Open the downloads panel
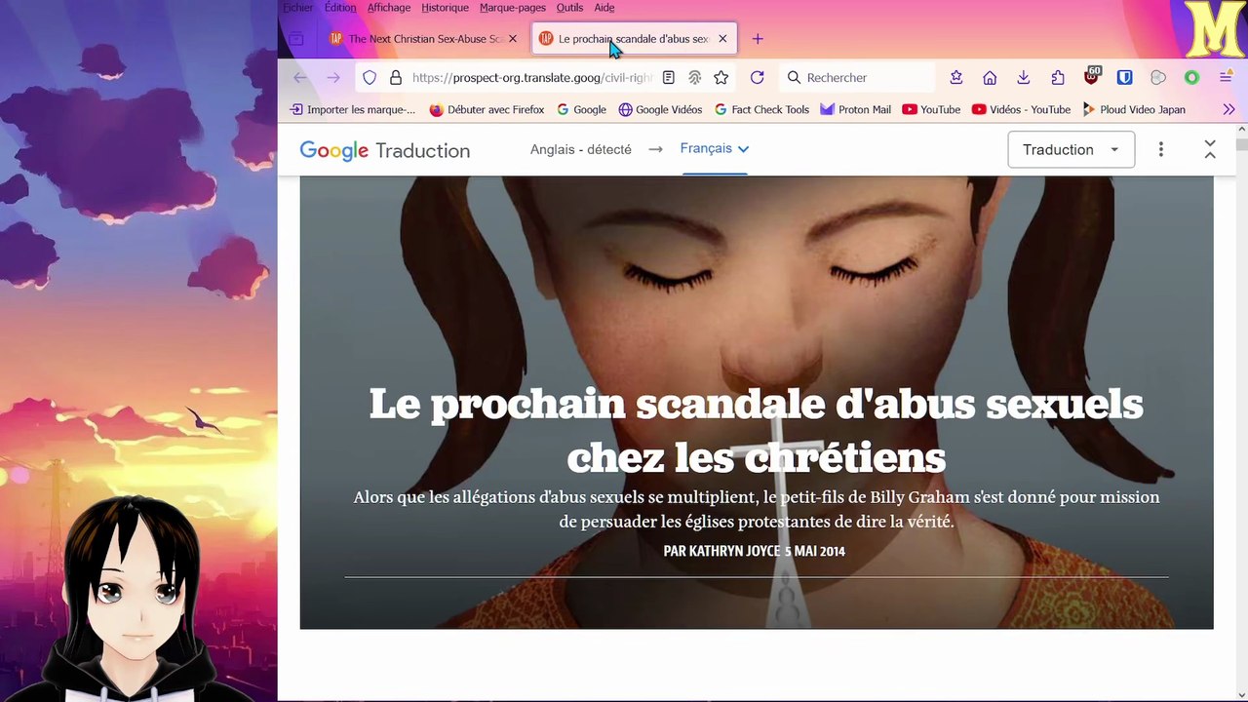Image resolution: width=1248 pixels, height=702 pixels. [x=1024, y=77]
